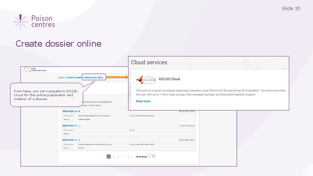
Task: Click the previous page arrow
Action: (103, 157)
